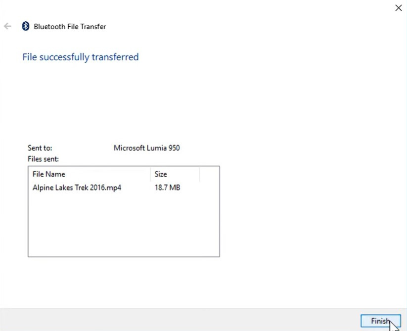This screenshot has width=407, height=331.
Task: Sort by the Size column header
Action: [174, 174]
